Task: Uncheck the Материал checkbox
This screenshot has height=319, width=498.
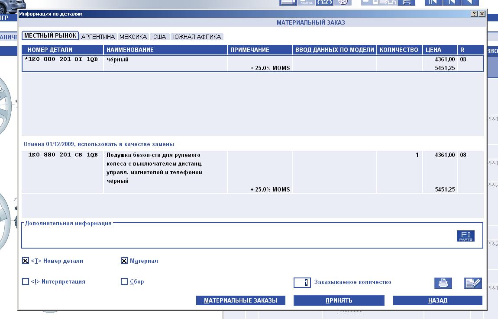Action: coord(124,261)
